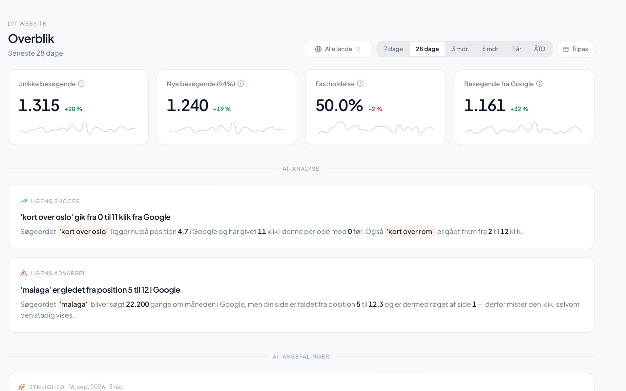Choose the 3 mdr. time range
This screenshot has width=626, height=391.
coord(460,49)
